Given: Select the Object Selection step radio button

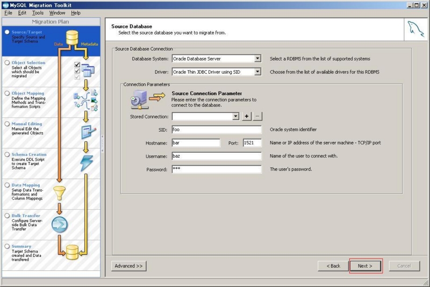Looking at the screenshot, I should [7, 63].
